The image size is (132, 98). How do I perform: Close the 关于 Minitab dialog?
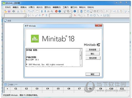[x=99, y=25]
